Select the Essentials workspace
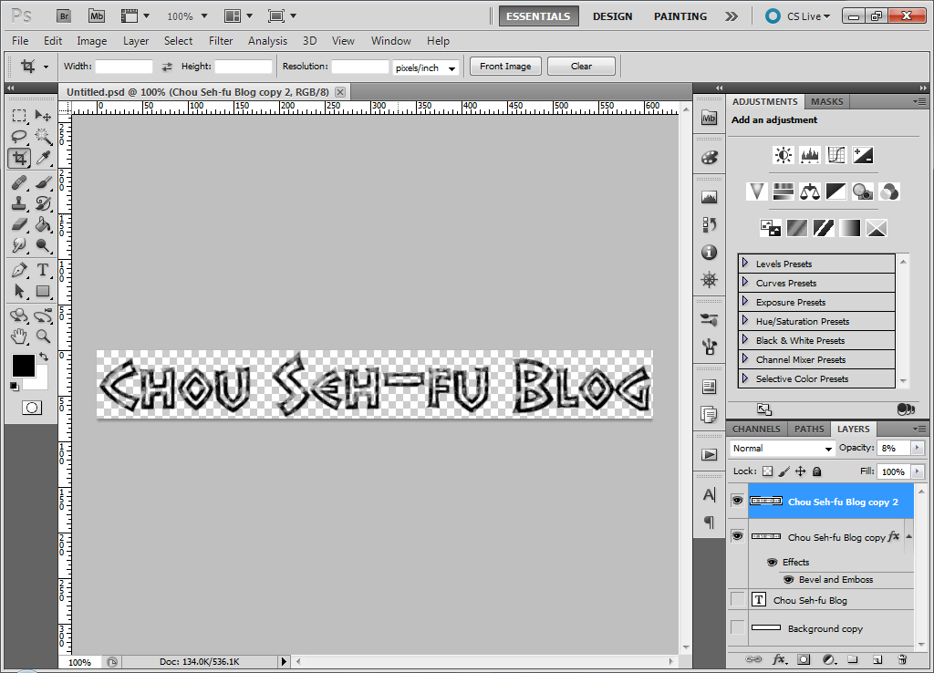934x673 pixels. click(x=538, y=16)
